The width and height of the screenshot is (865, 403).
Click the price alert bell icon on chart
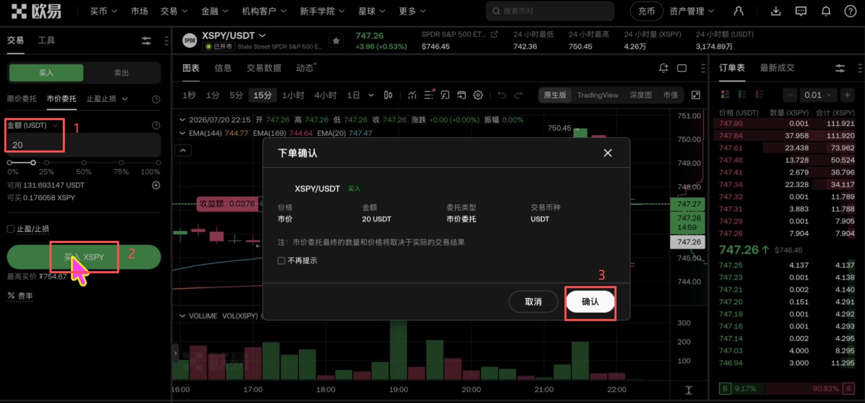point(663,68)
